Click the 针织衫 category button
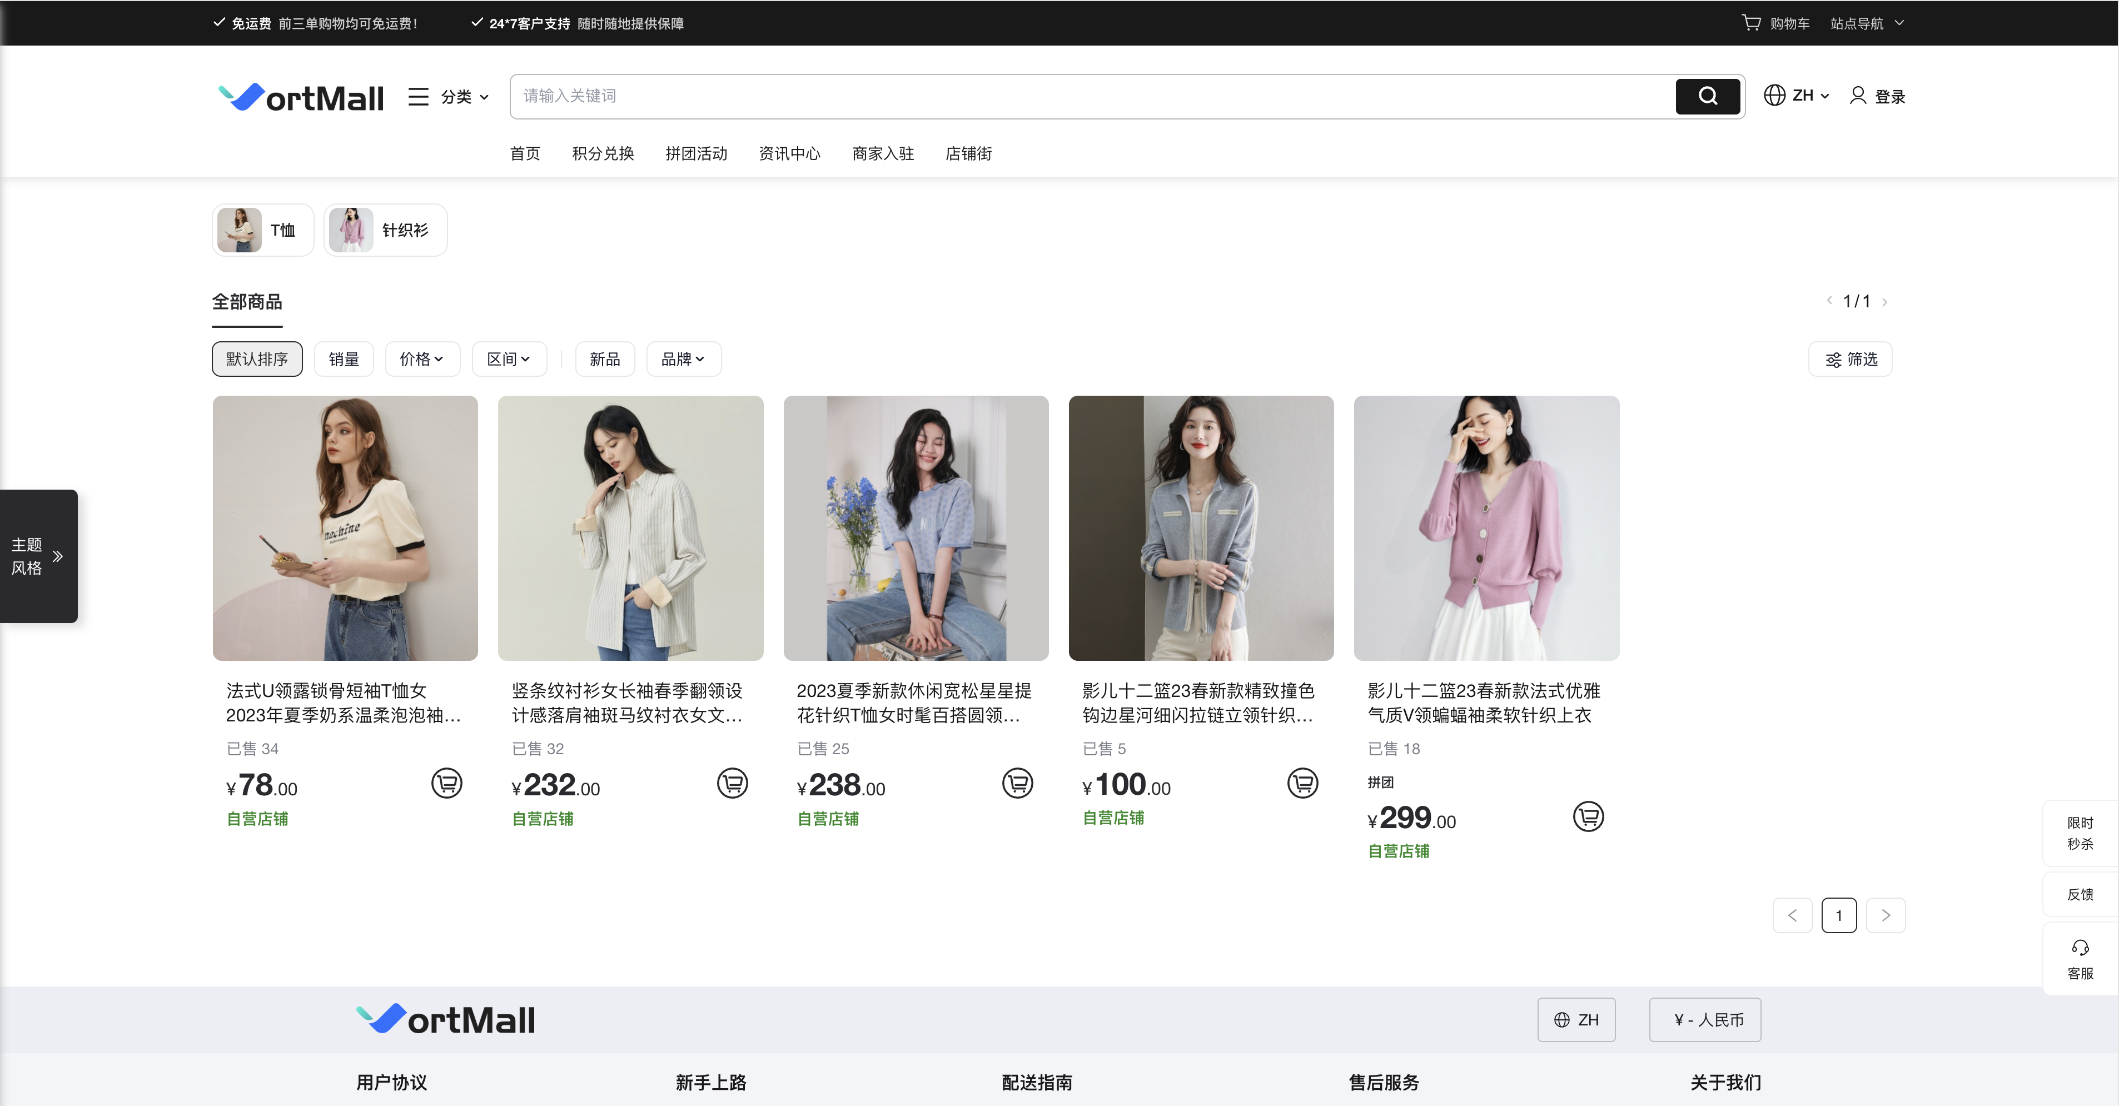The height and width of the screenshot is (1106, 2119). click(386, 230)
